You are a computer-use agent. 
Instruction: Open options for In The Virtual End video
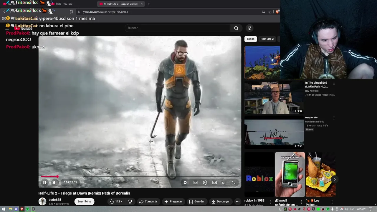tap(334, 83)
